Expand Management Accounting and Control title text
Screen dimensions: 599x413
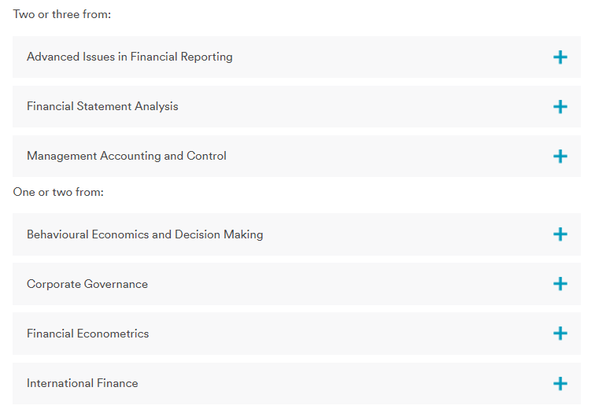click(x=127, y=156)
